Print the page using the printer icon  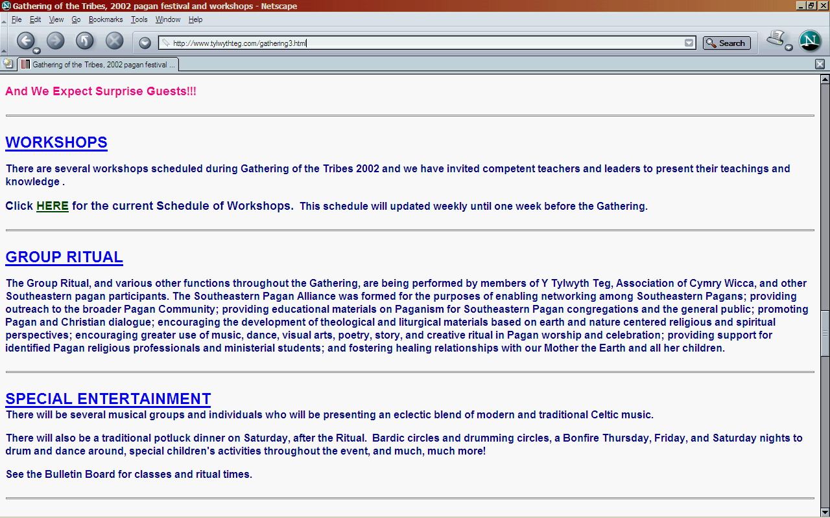coord(775,39)
